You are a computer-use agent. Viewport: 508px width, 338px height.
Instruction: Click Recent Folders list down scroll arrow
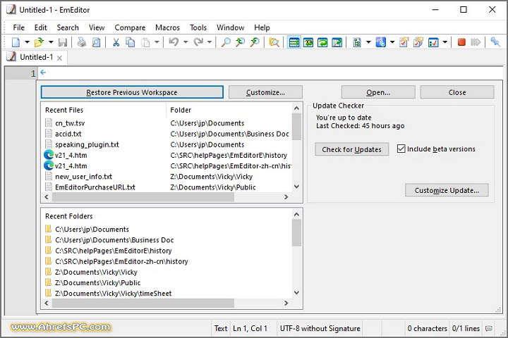click(296, 293)
